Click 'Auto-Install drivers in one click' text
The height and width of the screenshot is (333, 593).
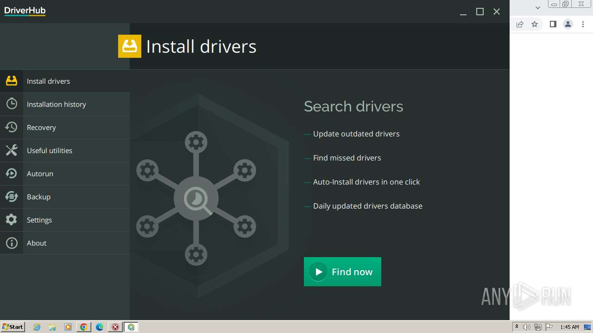point(366,182)
